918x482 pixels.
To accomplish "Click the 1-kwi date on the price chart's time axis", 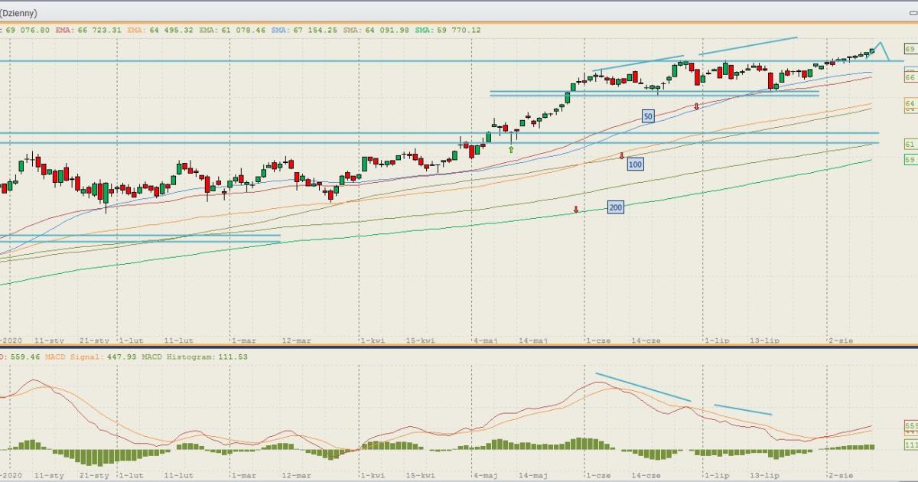I will (x=373, y=340).
